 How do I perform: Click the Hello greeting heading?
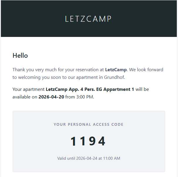(x=20, y=55)
